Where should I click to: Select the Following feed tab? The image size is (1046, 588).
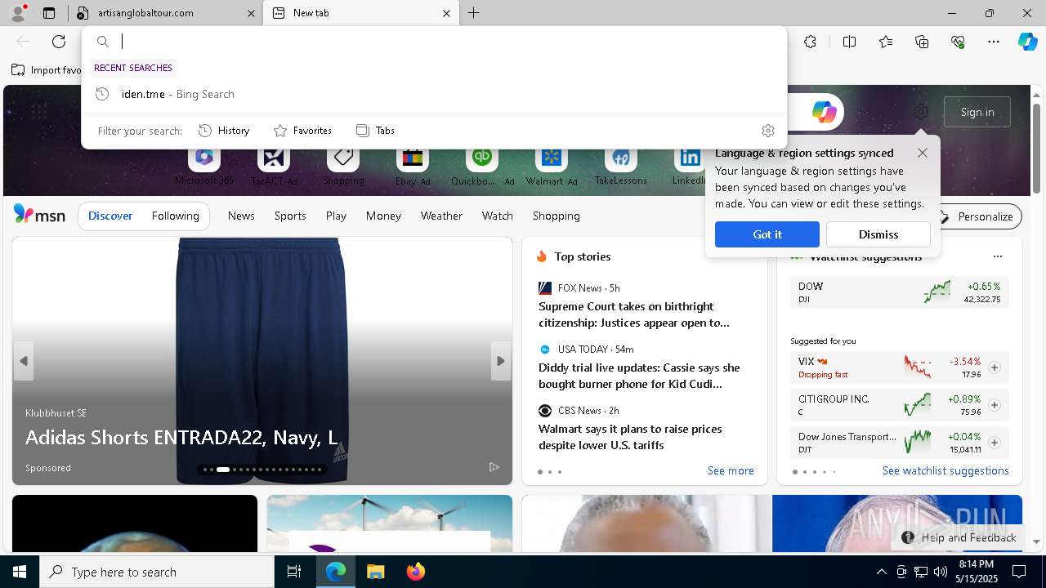point(175,216)
